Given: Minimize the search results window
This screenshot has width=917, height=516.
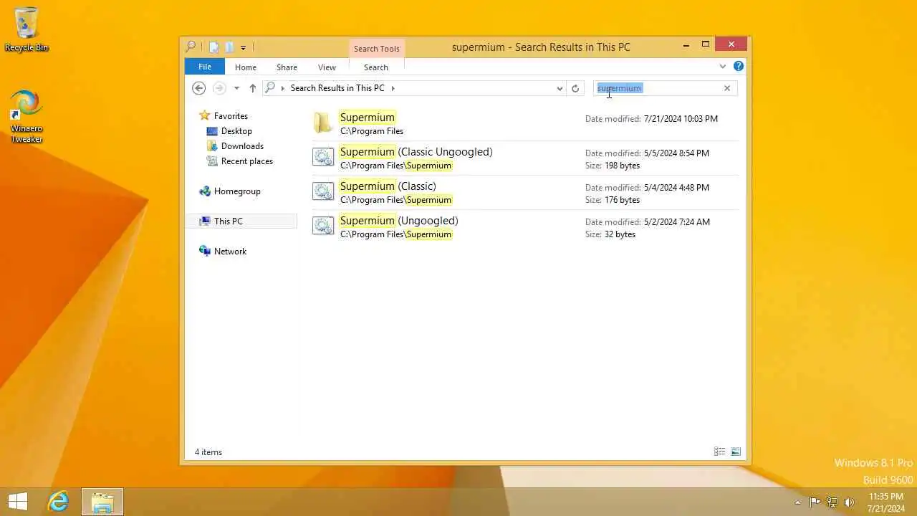Looking at the screenshot, I should coord(686,44).
